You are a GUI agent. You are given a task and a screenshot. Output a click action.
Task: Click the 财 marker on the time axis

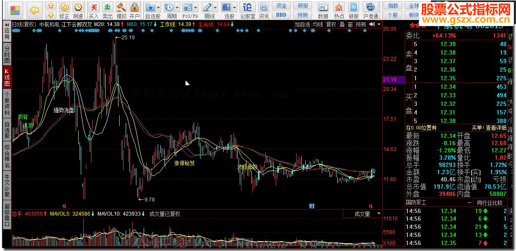tap(312, 206)
